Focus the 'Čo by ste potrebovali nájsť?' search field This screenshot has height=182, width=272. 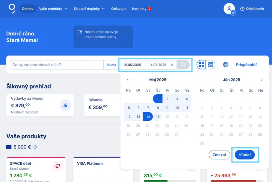[57, 65]
